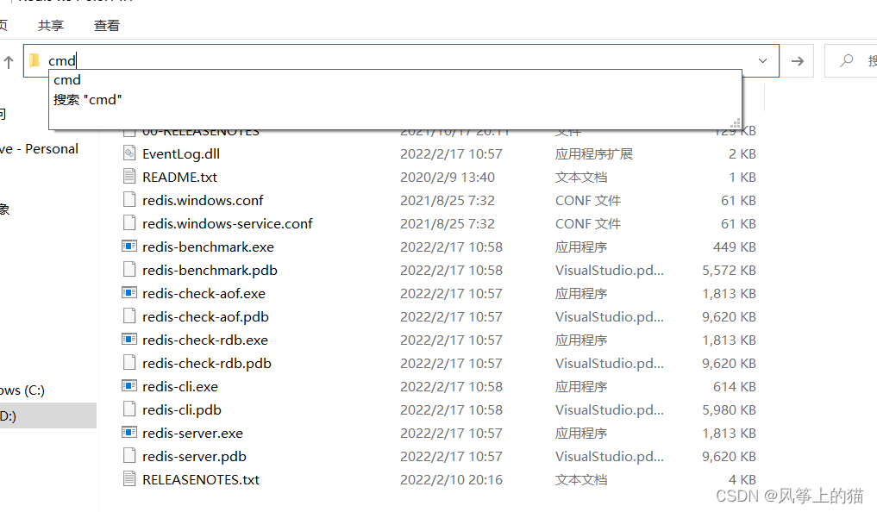877x512 pixels.
Task: Select file name redis-benchmark.pdb
Action: 210,271
